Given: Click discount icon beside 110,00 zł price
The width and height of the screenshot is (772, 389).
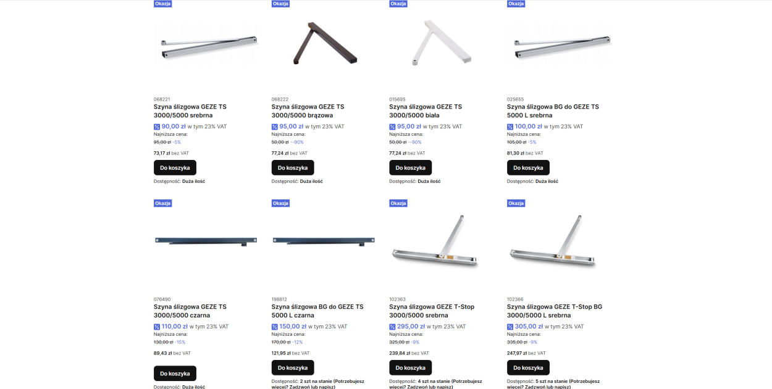Looking at the screenshot, I should pos(157,327).
